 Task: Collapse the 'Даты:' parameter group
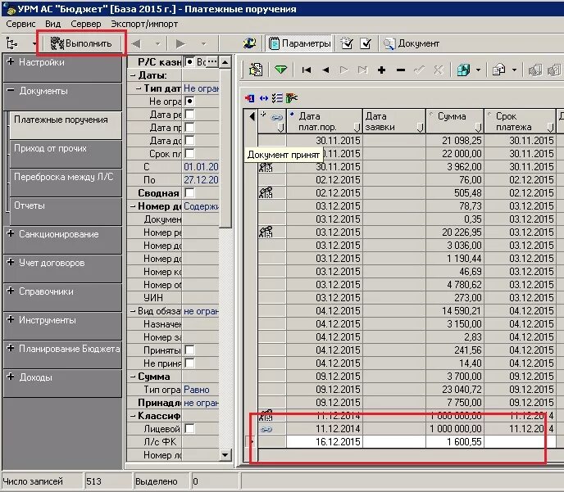(133, 75)
